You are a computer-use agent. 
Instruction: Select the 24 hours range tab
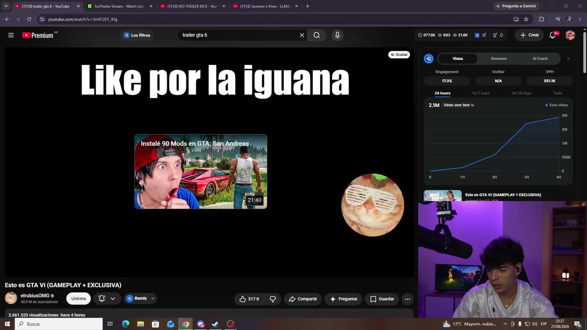coord(443,93)
